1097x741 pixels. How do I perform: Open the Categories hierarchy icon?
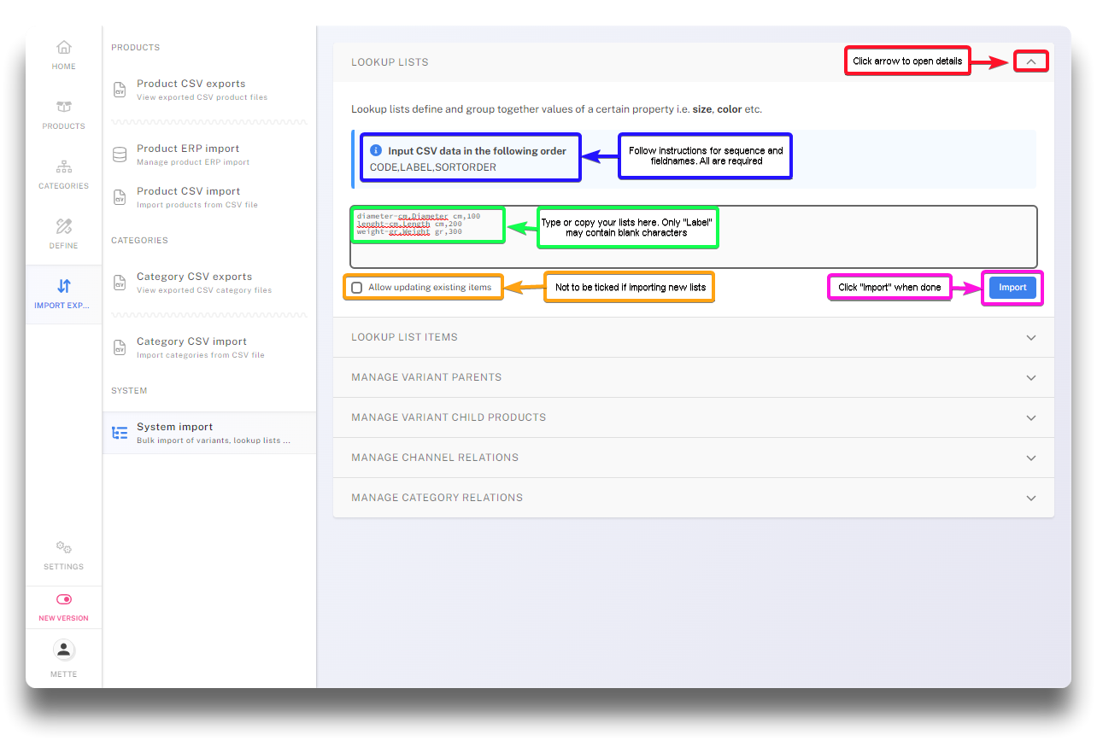[64, 166]
